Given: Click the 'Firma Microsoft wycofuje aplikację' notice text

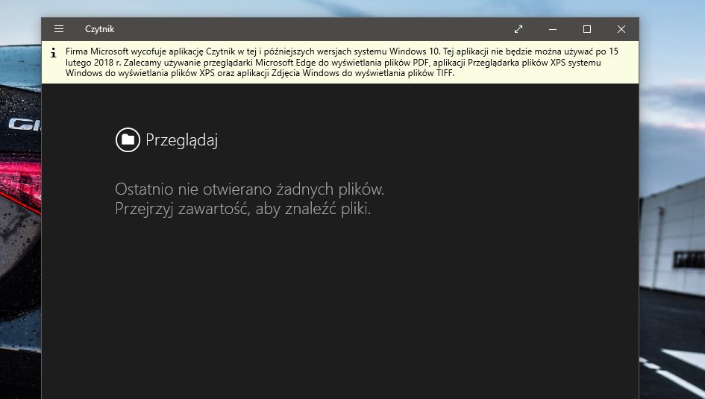Looking at the screenshot, I should point(342,62).
